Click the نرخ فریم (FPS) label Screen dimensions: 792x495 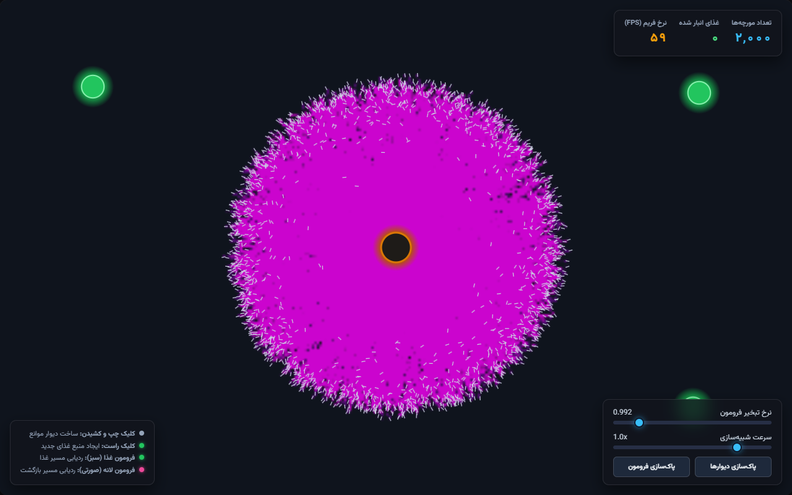tap(645, 22)
